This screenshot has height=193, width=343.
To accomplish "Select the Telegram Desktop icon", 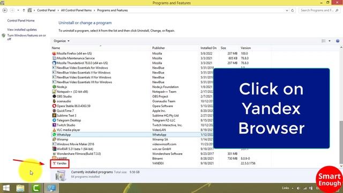I will [54, 120].
